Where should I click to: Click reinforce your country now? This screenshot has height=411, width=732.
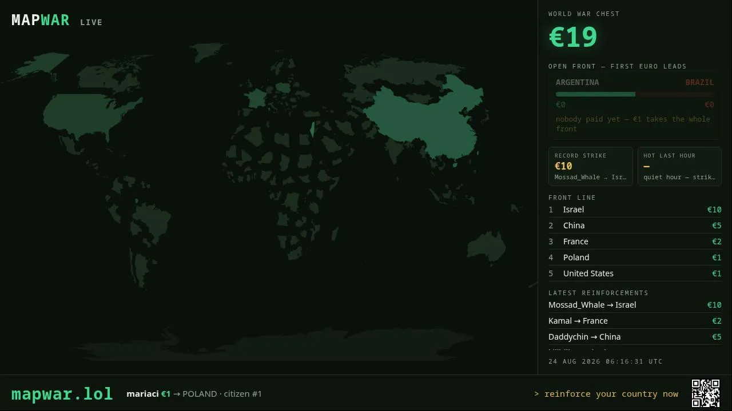[606, 394]
